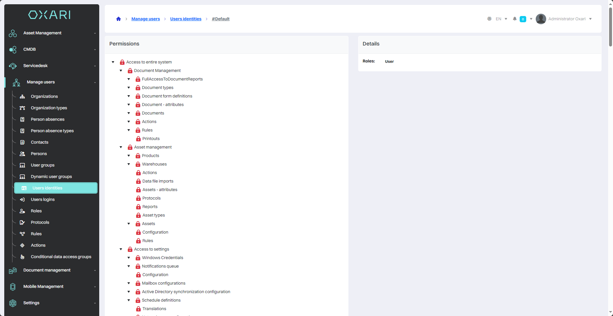Screen dimensions: 613x316
Task: Click the Users identities breadcrumb link
Action: (186, 19)
